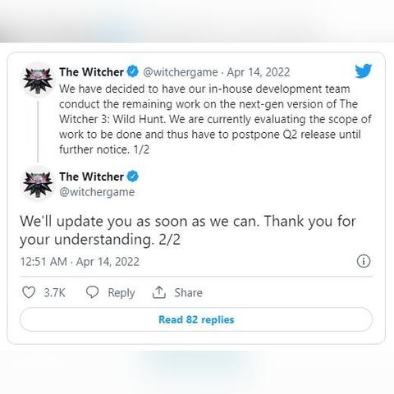Click the reply speech bubble icon
This screenshot has width=394, height=394.
pyautogui.click(x=92, y=292)
